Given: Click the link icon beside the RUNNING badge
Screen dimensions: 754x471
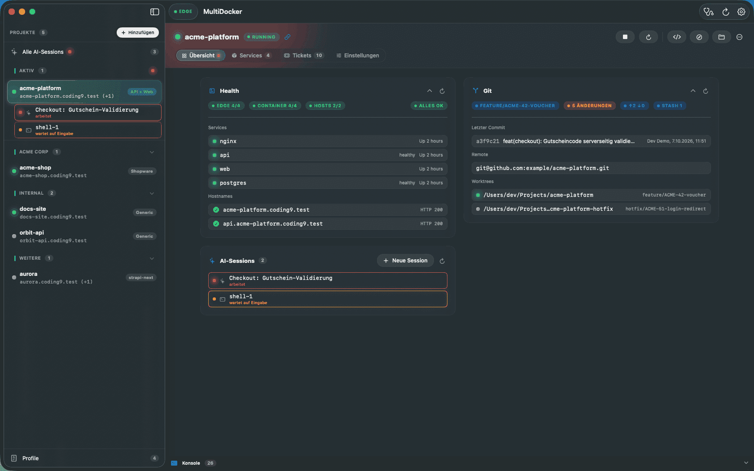Looking at the screenshot, I should [287, 37].
